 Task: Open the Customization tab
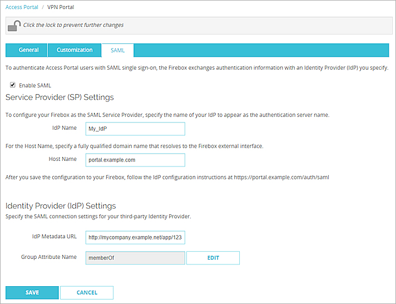75,50
